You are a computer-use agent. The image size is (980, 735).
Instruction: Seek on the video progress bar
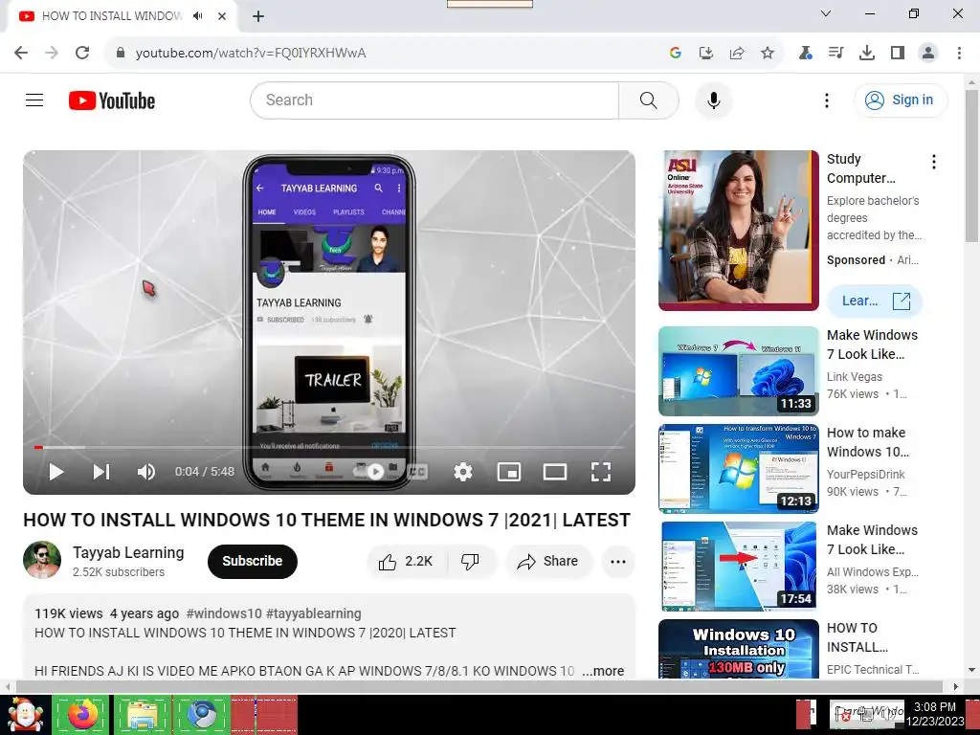[x=329, y=447]
